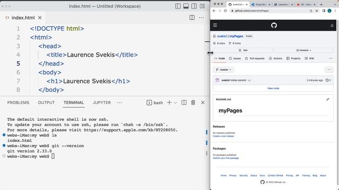339x190 pixels.
Task: Click the Star repository button
Action: (x=243, y=50)
